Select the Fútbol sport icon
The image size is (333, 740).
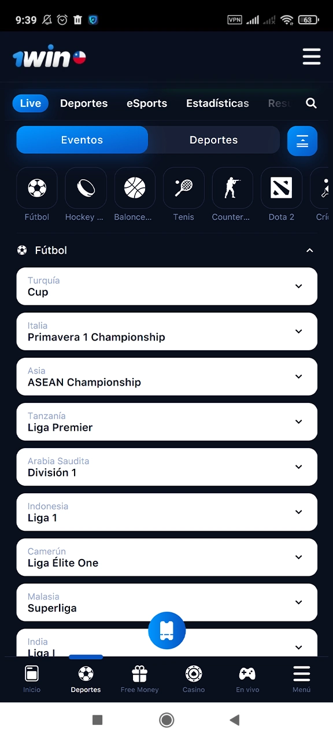pyautogui.click(x=36, y=188)
